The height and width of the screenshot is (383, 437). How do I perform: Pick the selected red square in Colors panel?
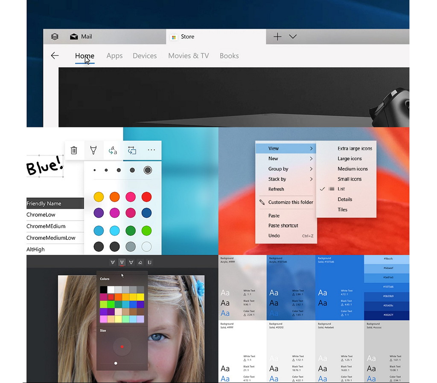111,297
